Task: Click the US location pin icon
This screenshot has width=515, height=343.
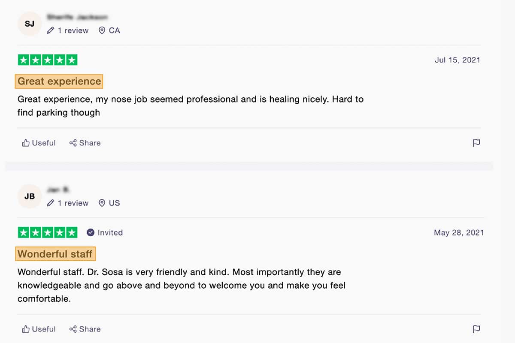Action: click(102, 203)
